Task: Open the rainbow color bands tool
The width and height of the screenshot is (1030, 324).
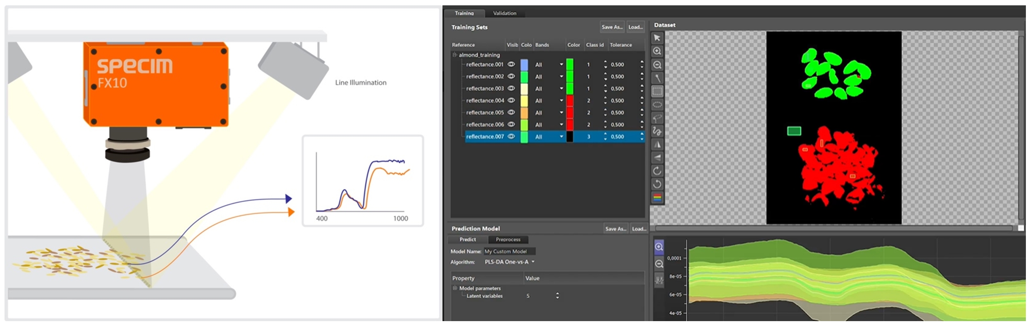Action: pos(657,198)
